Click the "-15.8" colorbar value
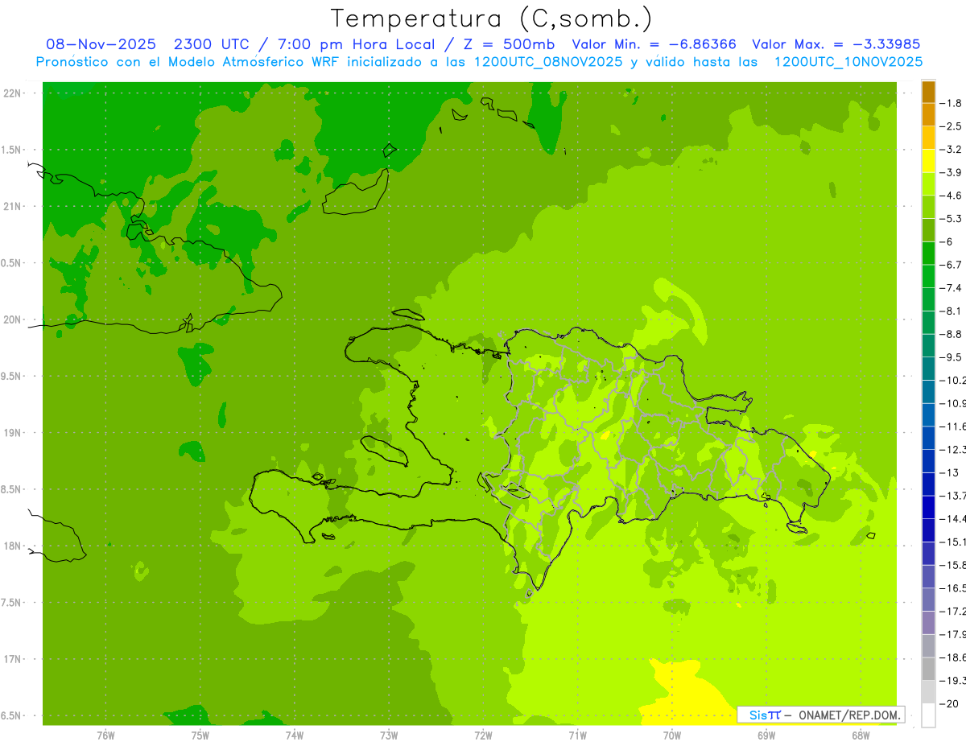The width and height of the screenshot is (966, 746). (x=954, y=565)
